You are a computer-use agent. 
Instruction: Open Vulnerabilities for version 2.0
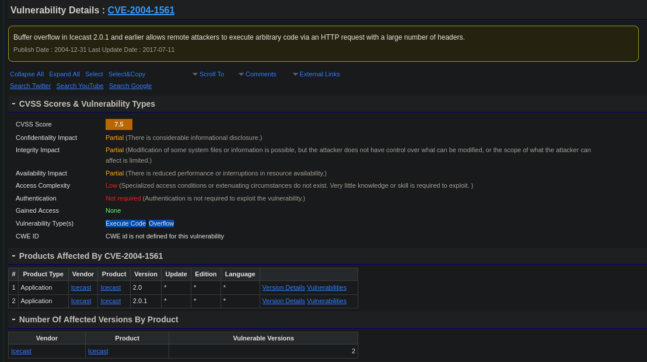coord(327,287)
